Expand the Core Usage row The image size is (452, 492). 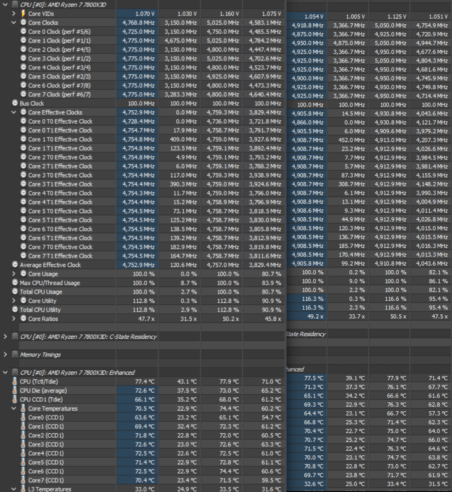point(14,274)
